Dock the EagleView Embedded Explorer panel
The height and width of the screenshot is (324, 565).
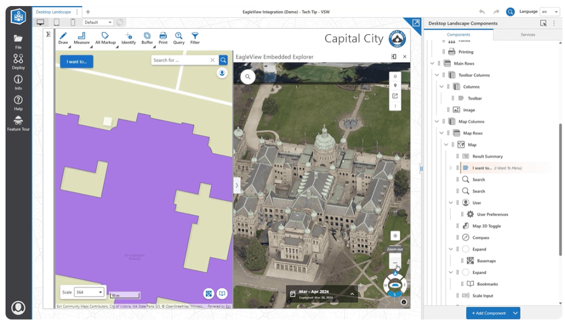[394, 57]
